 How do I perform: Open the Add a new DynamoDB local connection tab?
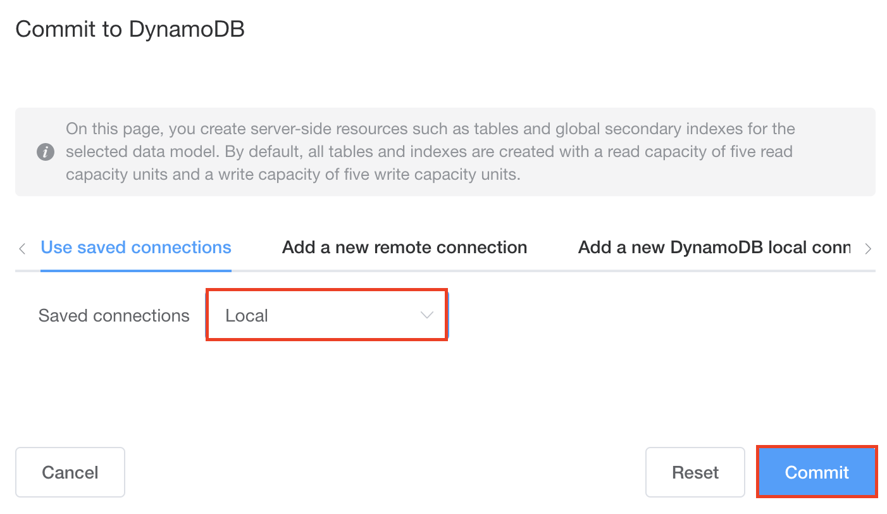(x=714, y=248)
